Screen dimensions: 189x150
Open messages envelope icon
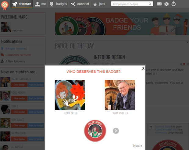(x=159, y=4)
